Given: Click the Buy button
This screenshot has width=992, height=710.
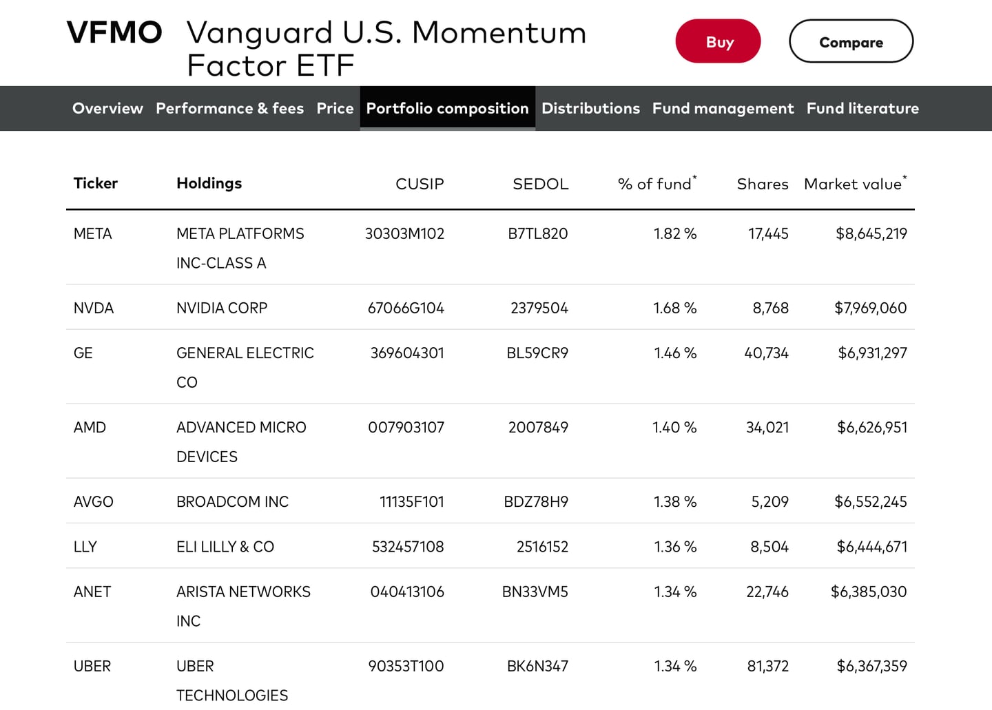Looking at the screenshot, I should (718, 41).
